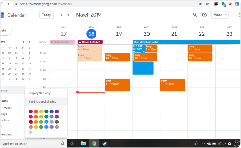Pick the red color swatch
Screen dimensions: 241x148
[31, 122]
